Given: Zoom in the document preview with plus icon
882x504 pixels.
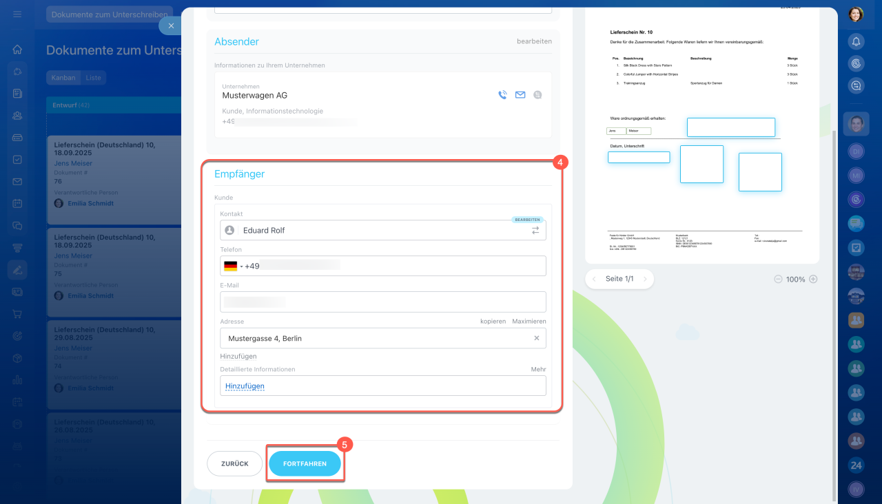Looking at the screenshot, I should (813, 279).
